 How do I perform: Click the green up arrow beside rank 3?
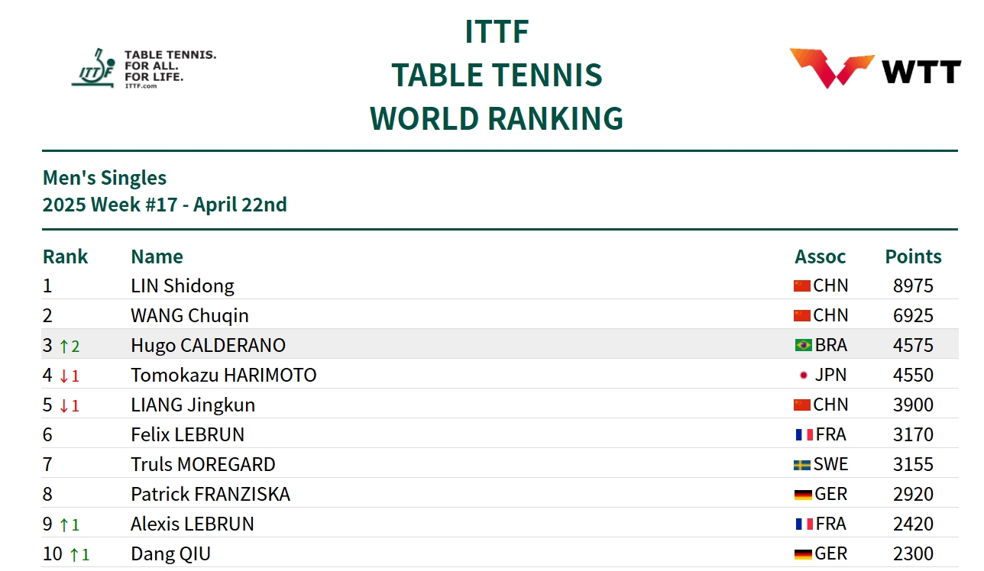click(x=64, y=346)
